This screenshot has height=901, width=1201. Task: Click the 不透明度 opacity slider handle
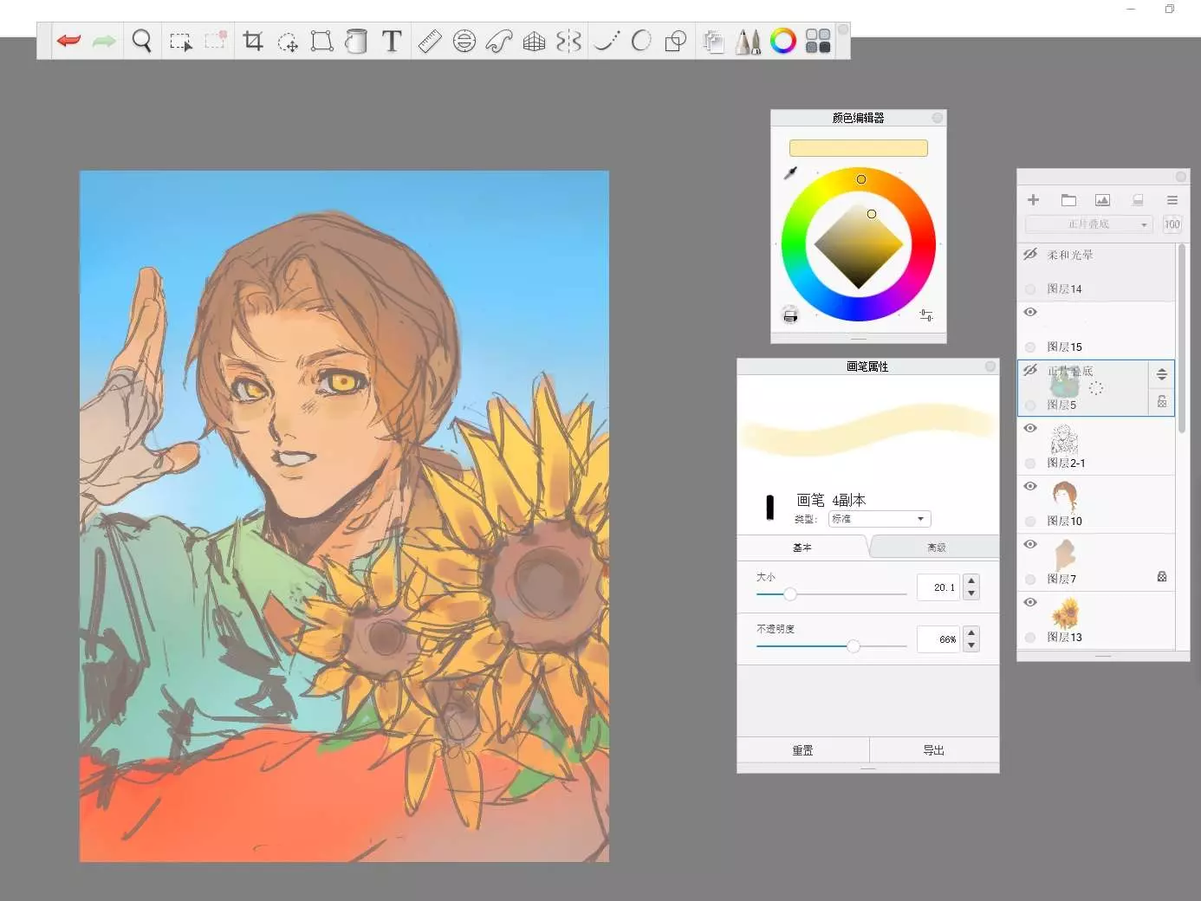[854, 646]
